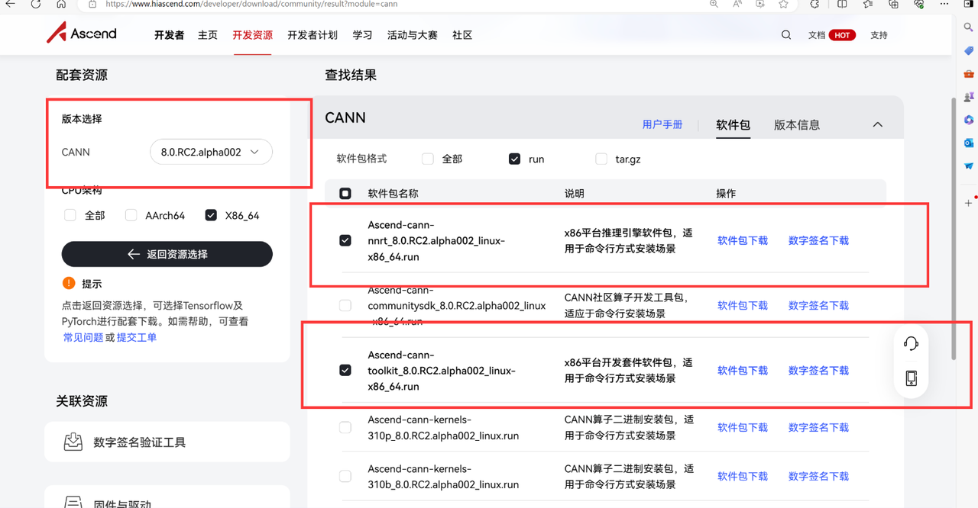Open the Outlook sidebar icon
Viewport: 978px width, 508px height.
click(x=969, y=143)
